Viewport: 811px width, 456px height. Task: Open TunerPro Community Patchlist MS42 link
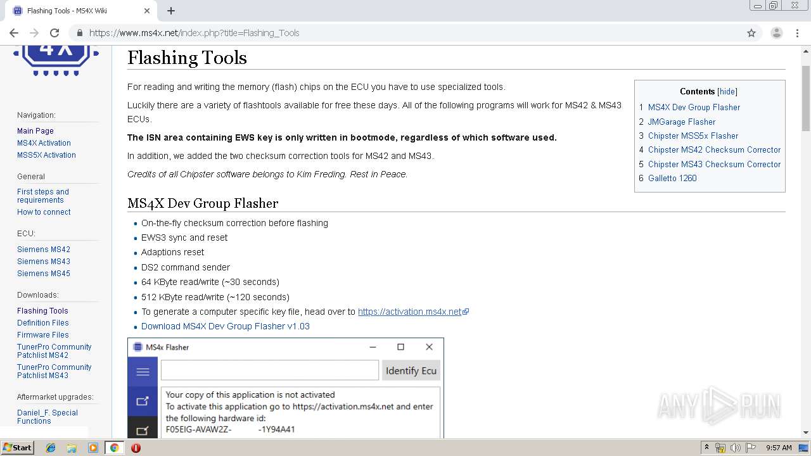pyautogui.click(x=54, y=351)
